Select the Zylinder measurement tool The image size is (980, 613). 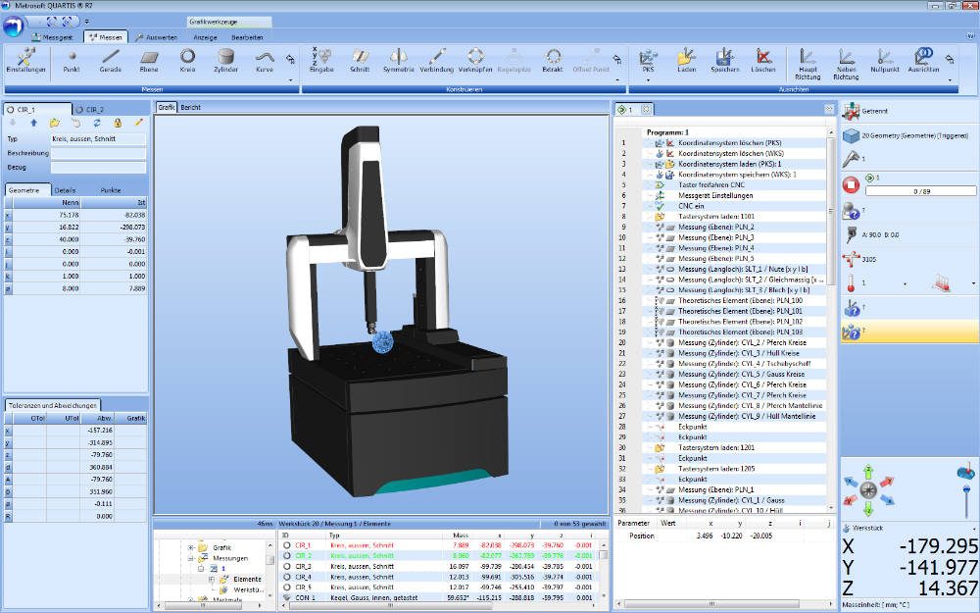[x=224, y=59]
